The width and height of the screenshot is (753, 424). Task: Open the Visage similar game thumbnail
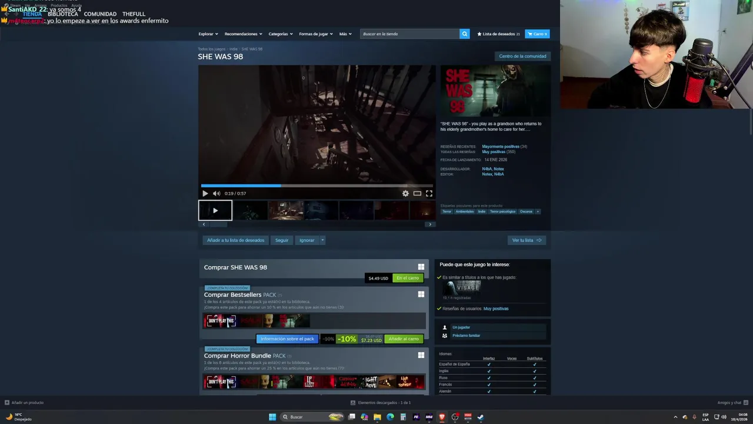[x=462, y=287]
